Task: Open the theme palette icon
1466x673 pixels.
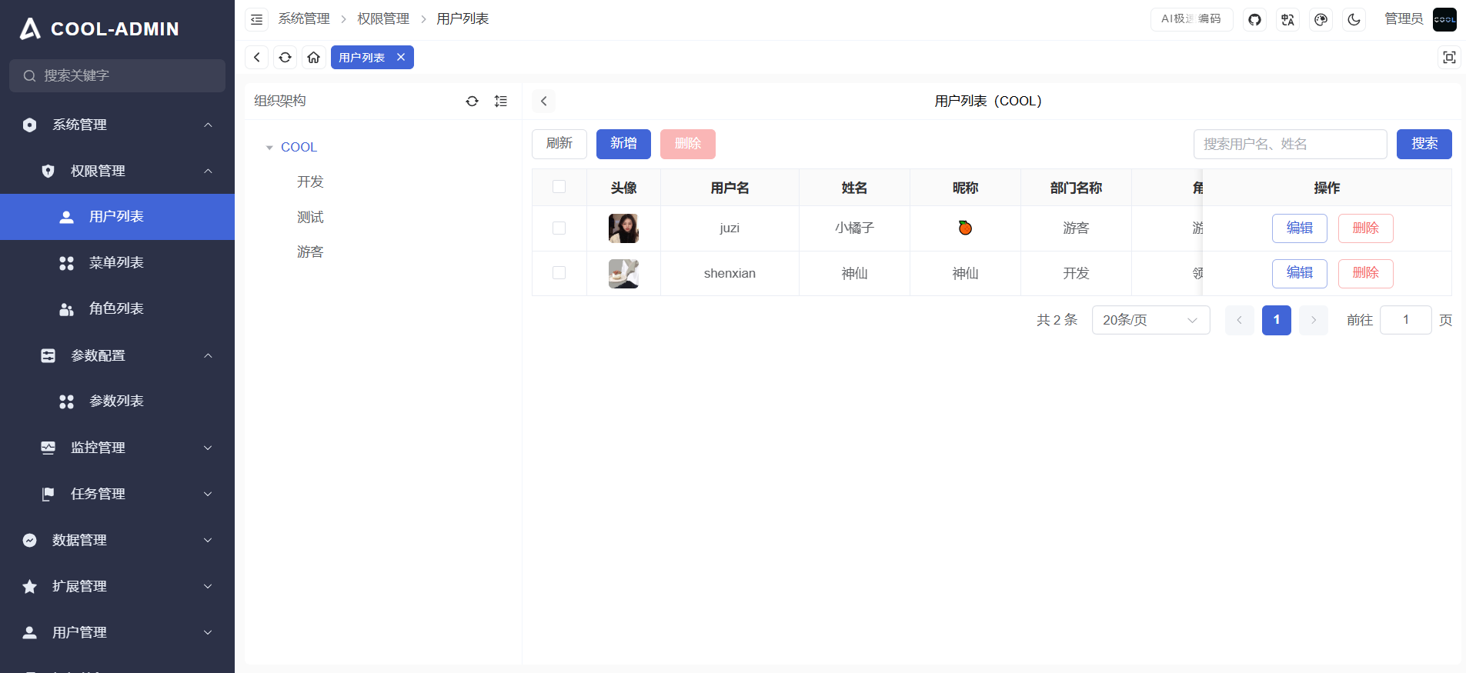Action: 1321,19
